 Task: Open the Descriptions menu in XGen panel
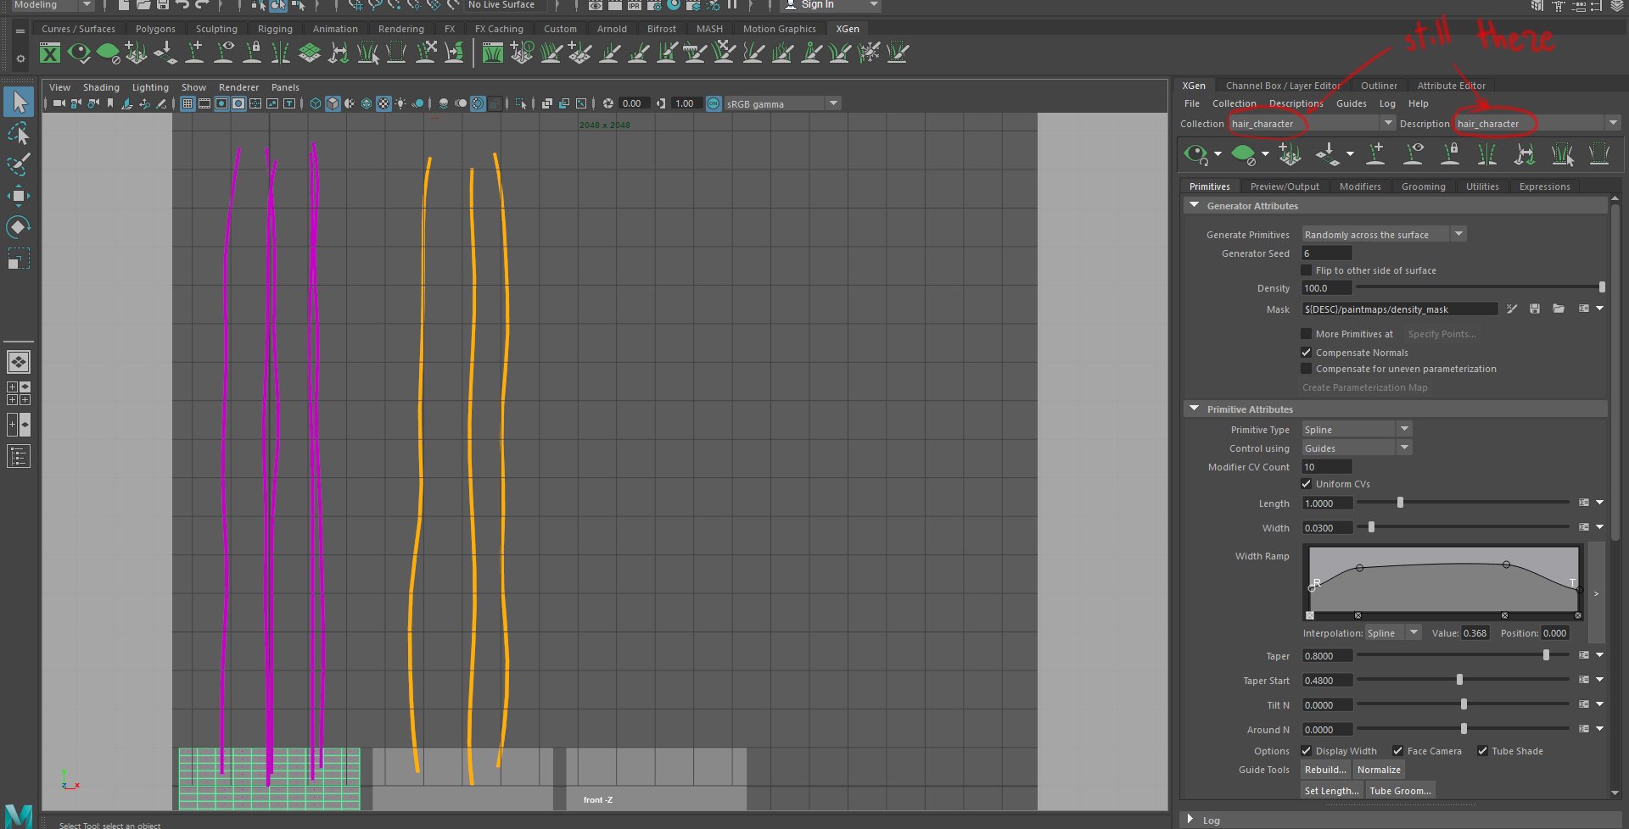point(1296,103)
